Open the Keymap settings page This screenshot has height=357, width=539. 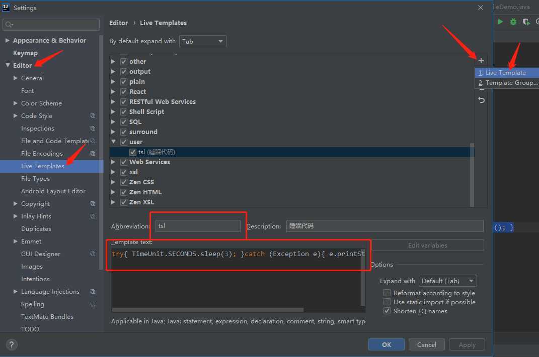click(25, 53)
